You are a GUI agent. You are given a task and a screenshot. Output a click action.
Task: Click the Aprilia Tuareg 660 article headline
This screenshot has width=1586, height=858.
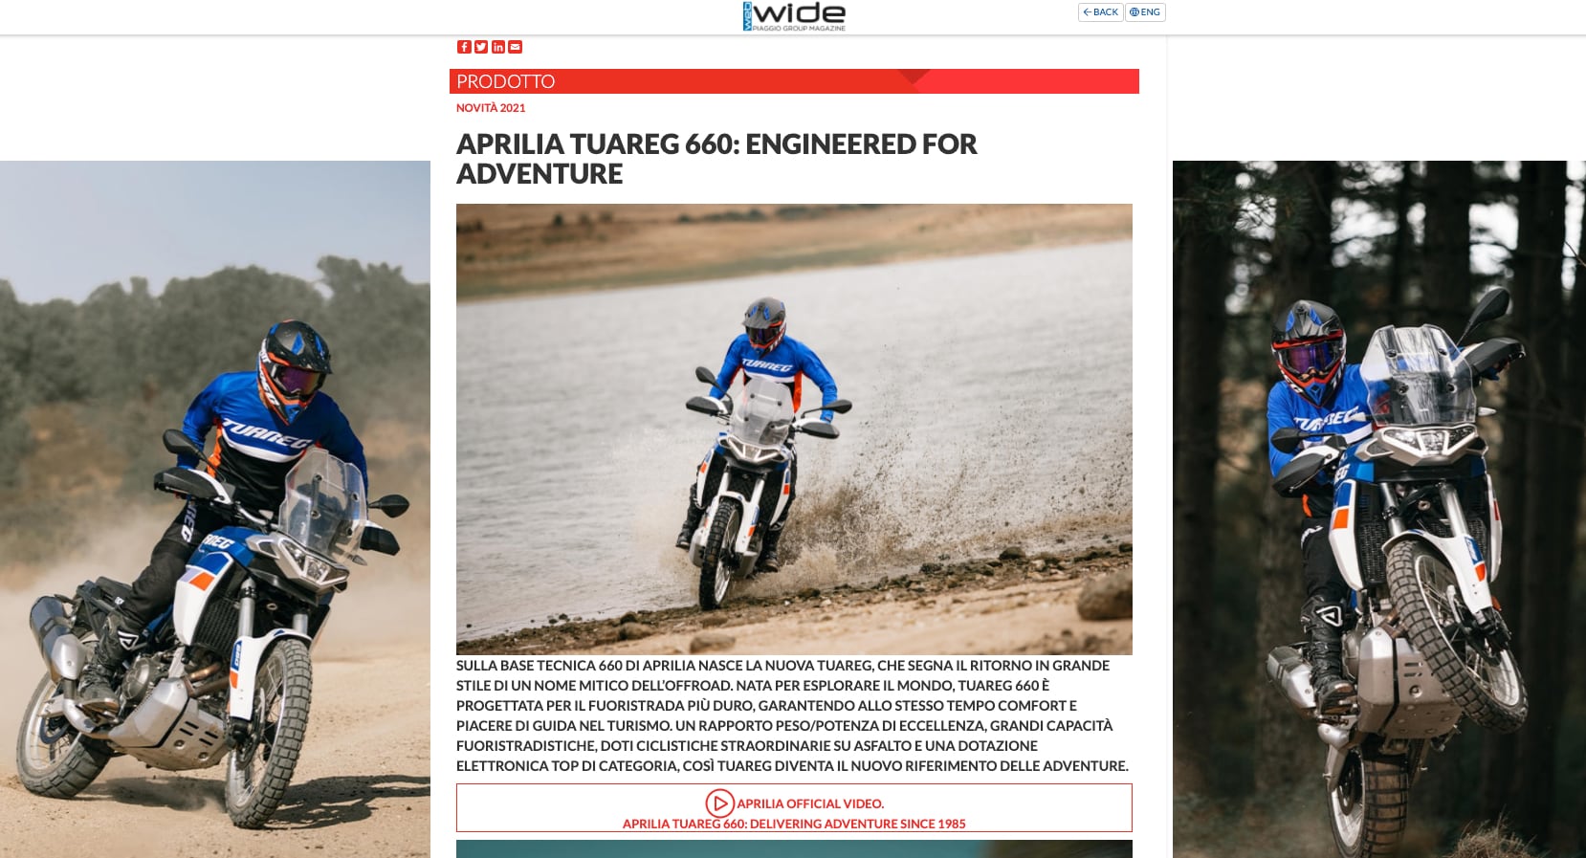[x=716, y=158]
